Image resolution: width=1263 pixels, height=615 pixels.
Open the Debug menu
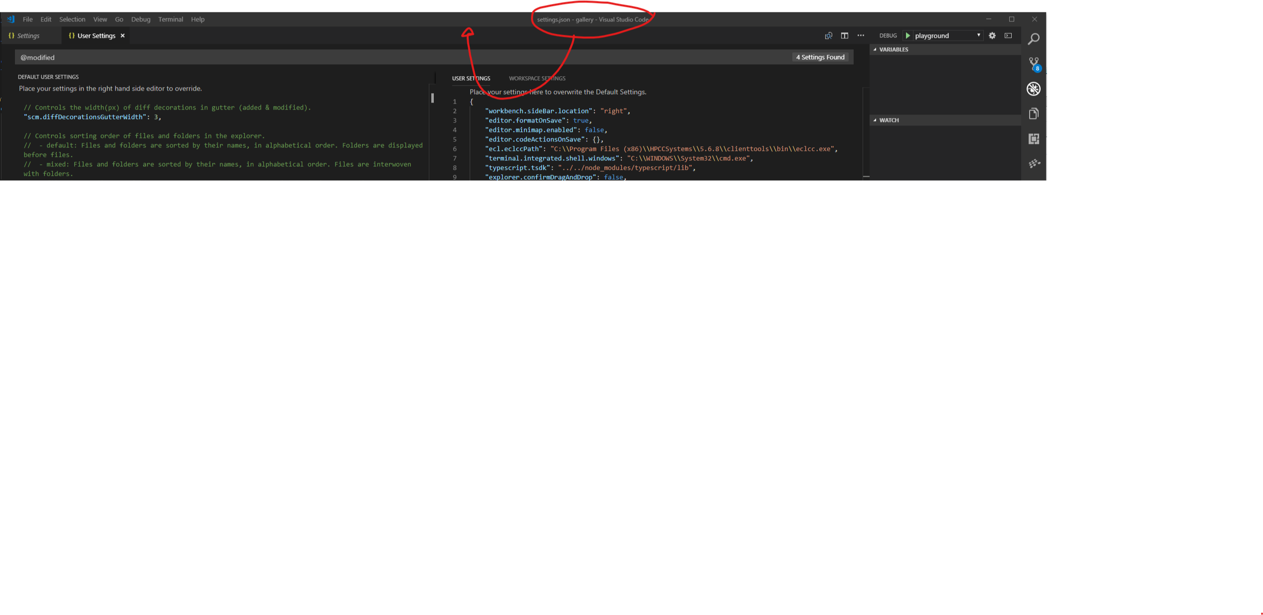point(141,19)
